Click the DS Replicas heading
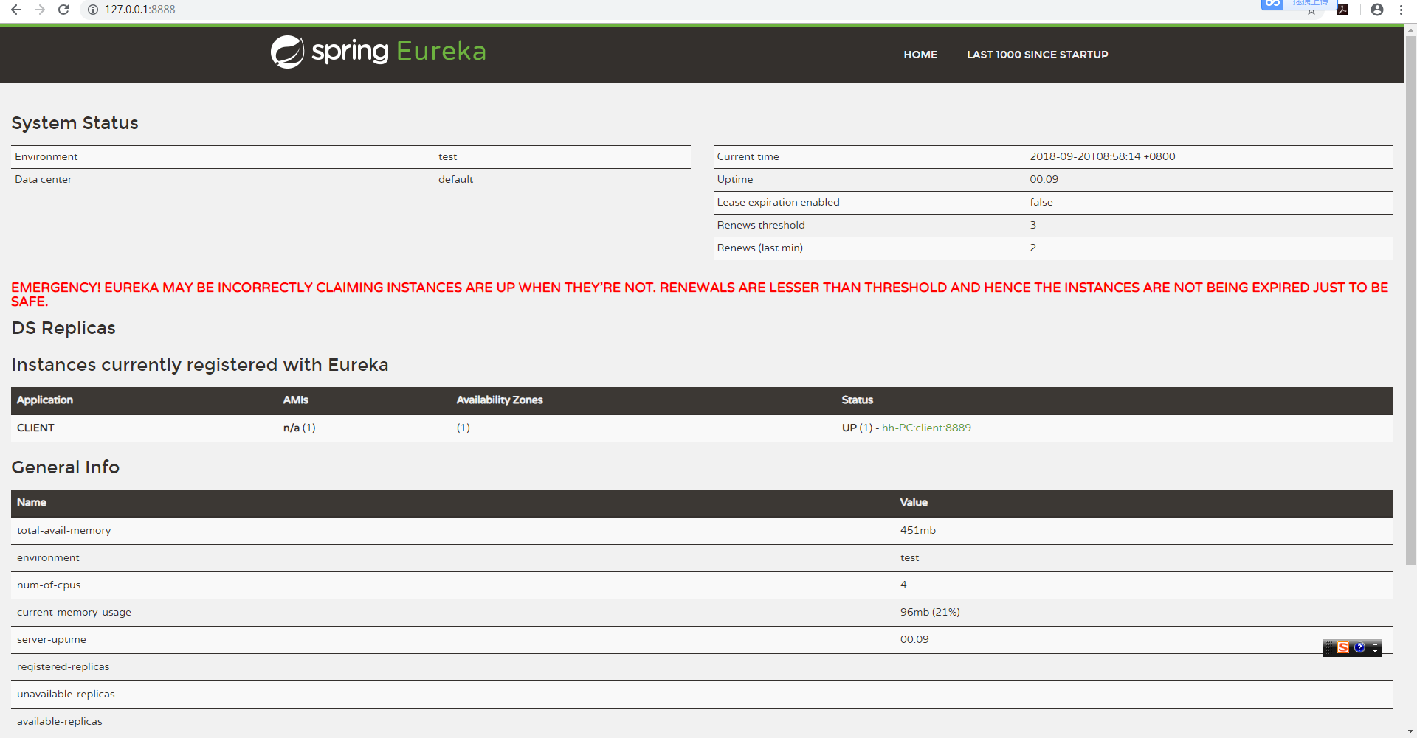 point(63,328)
